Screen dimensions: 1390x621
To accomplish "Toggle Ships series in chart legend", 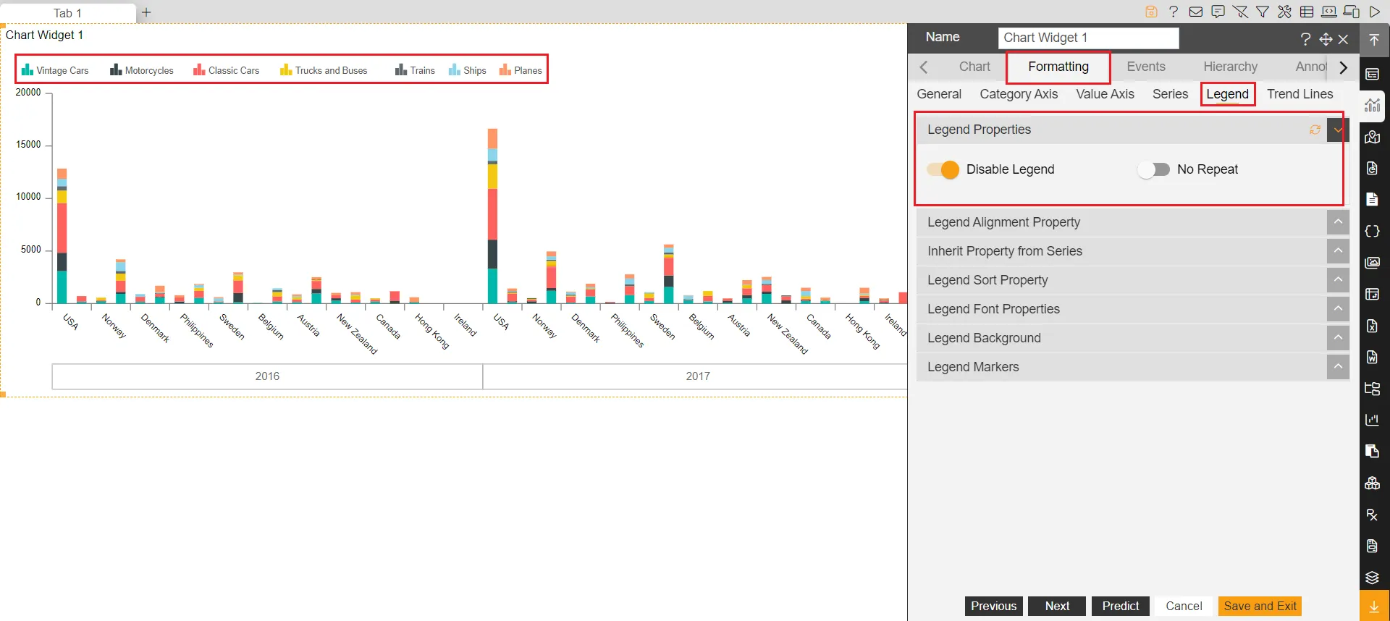I will click(x=468, y=70).
